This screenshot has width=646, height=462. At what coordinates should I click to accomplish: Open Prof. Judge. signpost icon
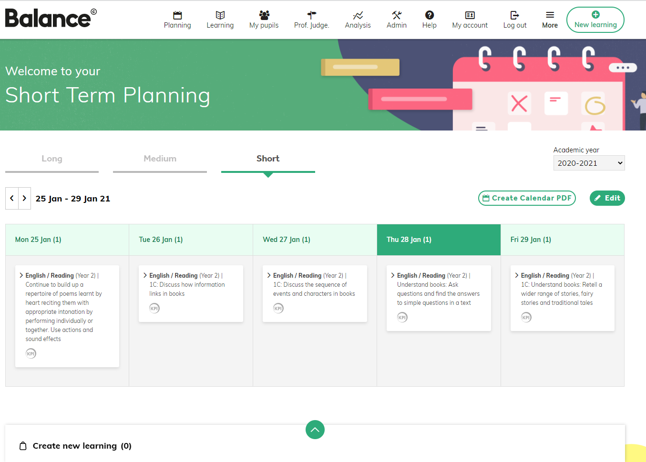coord(312,15)
